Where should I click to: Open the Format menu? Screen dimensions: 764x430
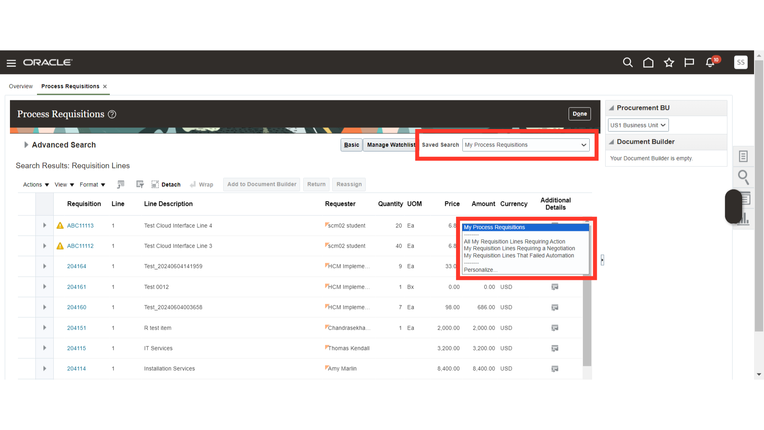pyautogui.click(x=92, y=184)
